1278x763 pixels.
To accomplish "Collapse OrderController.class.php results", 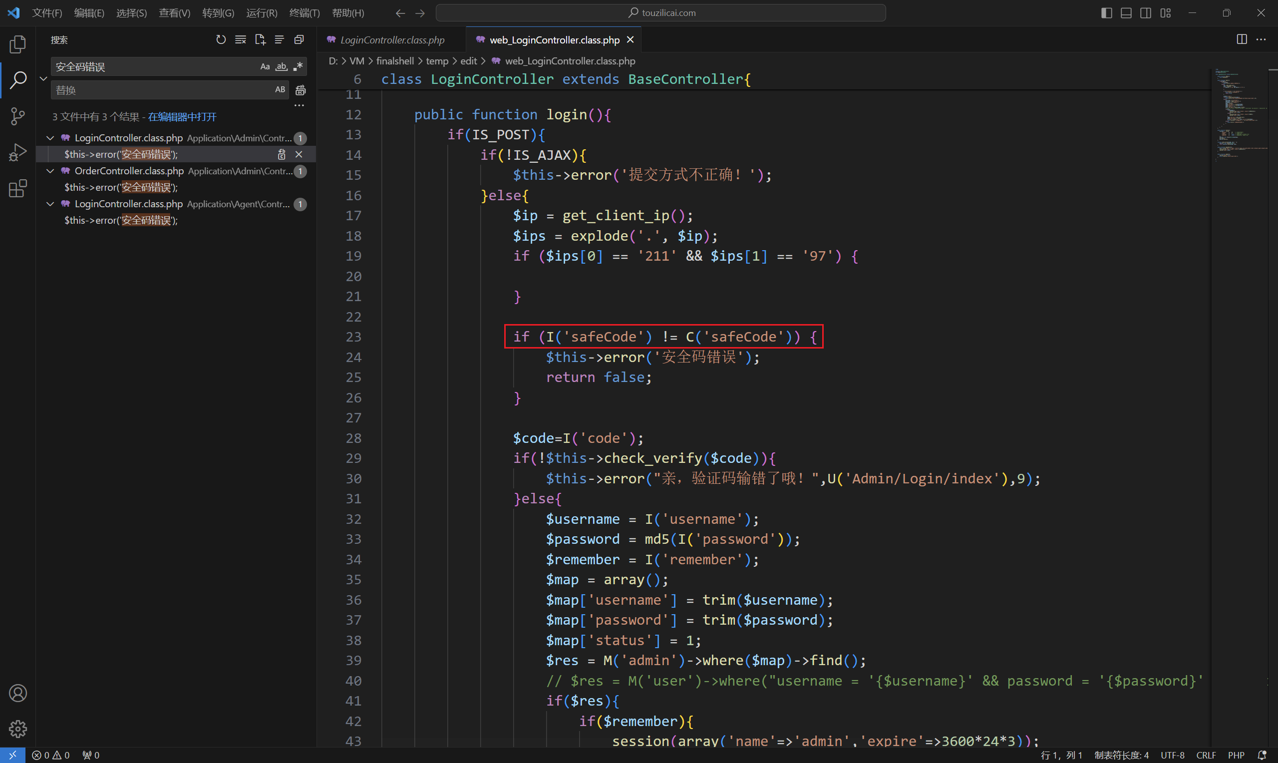I will pos(50,171).
